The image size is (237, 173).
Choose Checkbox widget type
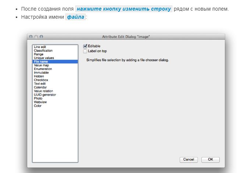pos(55,80)
